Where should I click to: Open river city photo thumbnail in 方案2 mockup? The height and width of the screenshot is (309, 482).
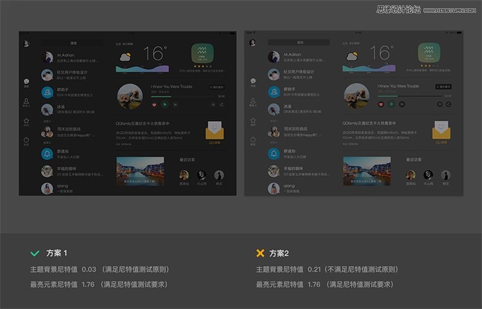[x=367, y=171]
